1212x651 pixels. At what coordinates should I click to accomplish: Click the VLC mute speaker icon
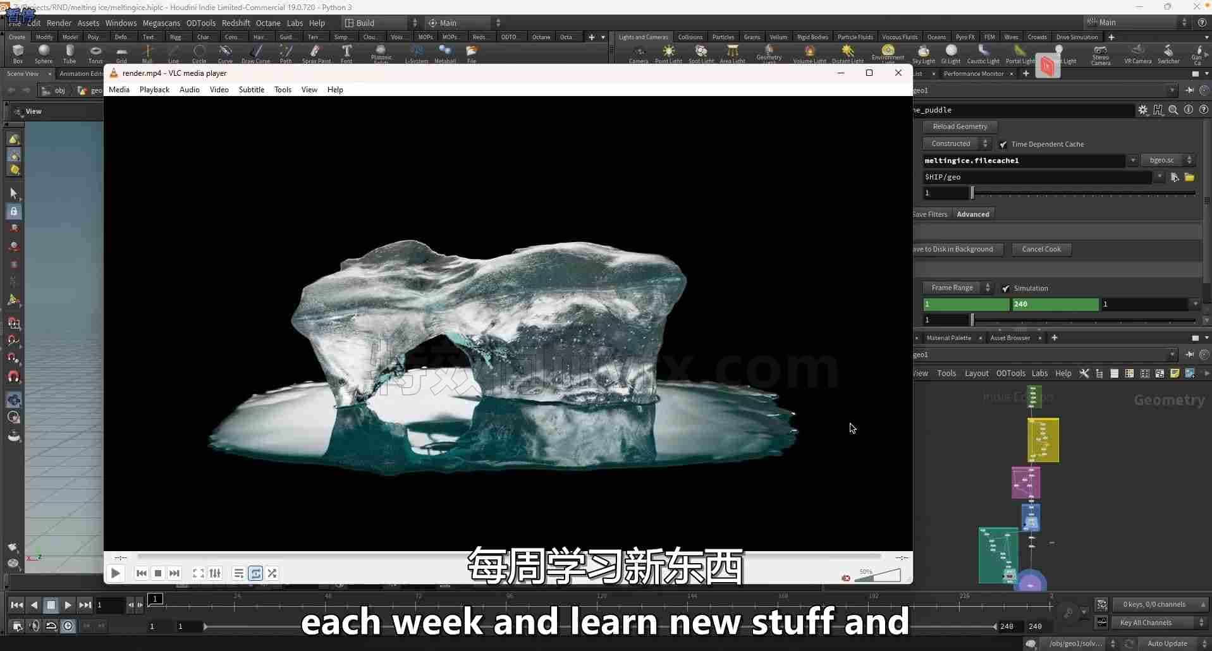846,578
